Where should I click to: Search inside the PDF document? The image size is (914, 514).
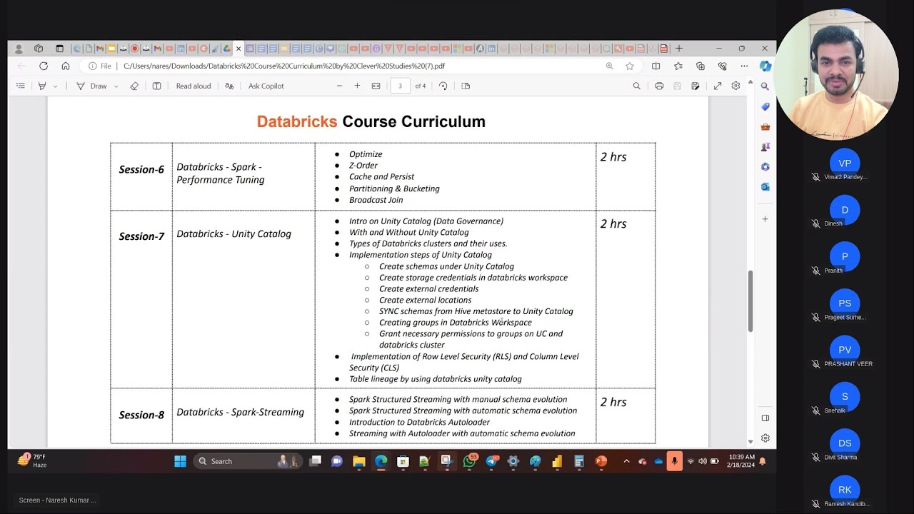point(637,86)
